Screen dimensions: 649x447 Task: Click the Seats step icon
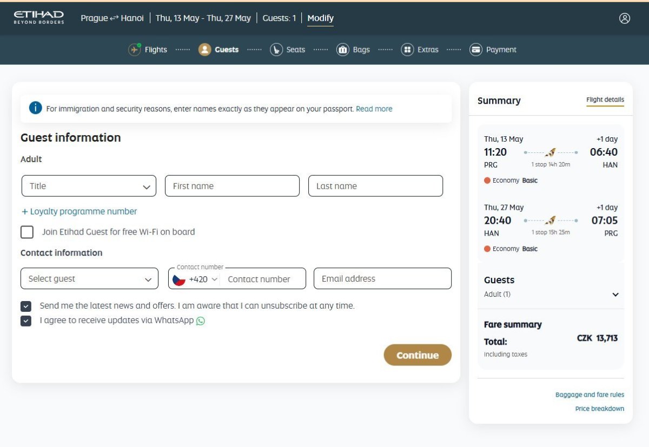click(276, 50)
